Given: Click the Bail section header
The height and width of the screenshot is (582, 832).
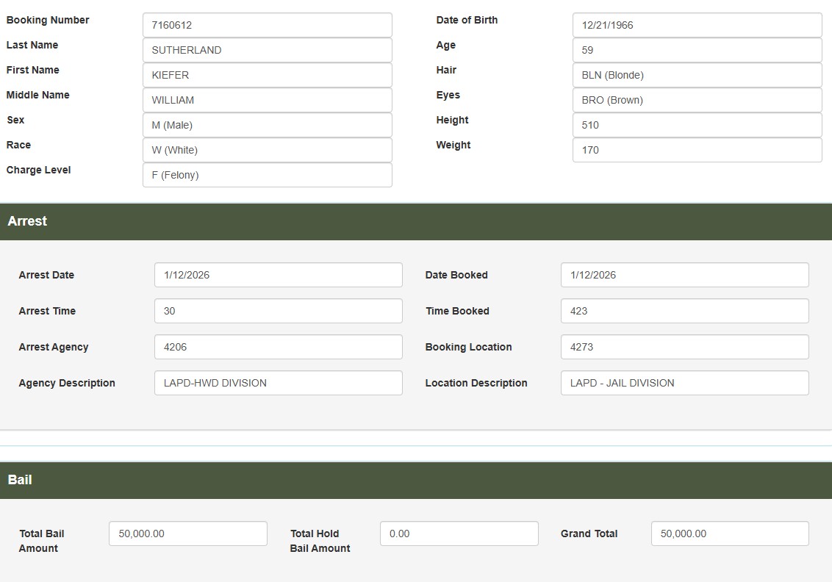Looking at the screenshot, I should (416, 480).
